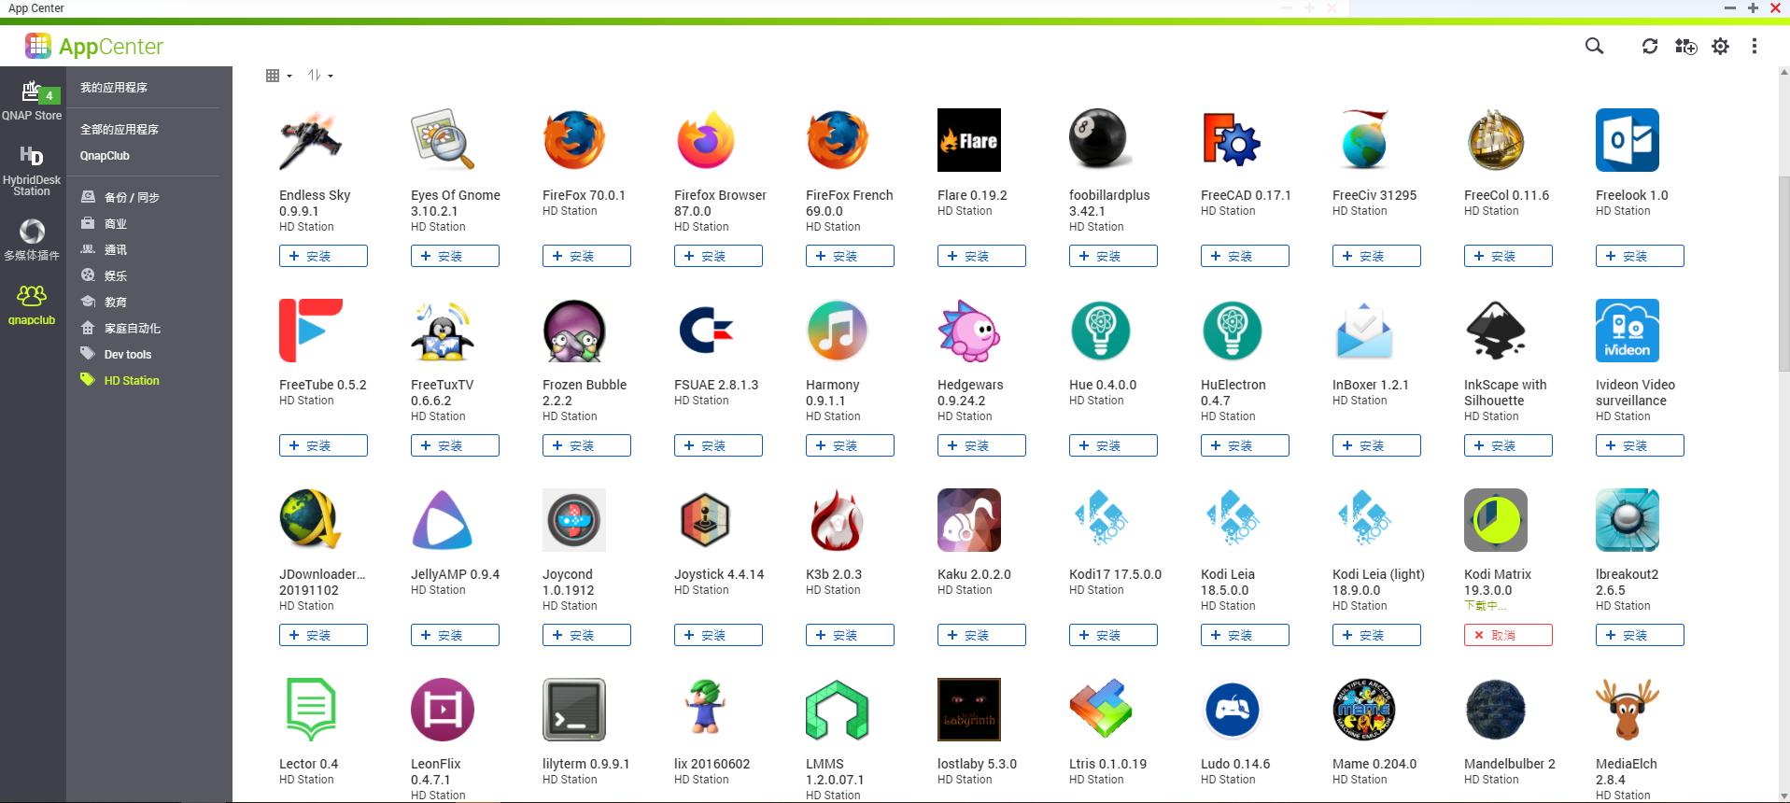Open the Joycond 1.0.1912 title
Screen dimensions: 1790x803
tap(569, 583)
